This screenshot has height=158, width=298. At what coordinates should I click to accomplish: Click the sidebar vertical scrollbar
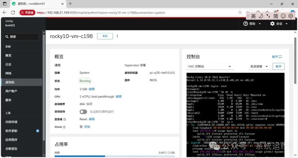click(x=44, y=87)
